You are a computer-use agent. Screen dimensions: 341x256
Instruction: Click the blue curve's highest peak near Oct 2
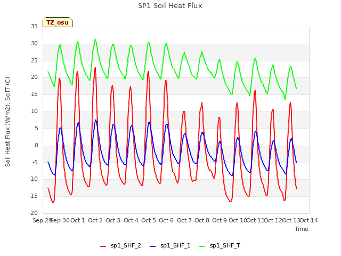[96, 120]
